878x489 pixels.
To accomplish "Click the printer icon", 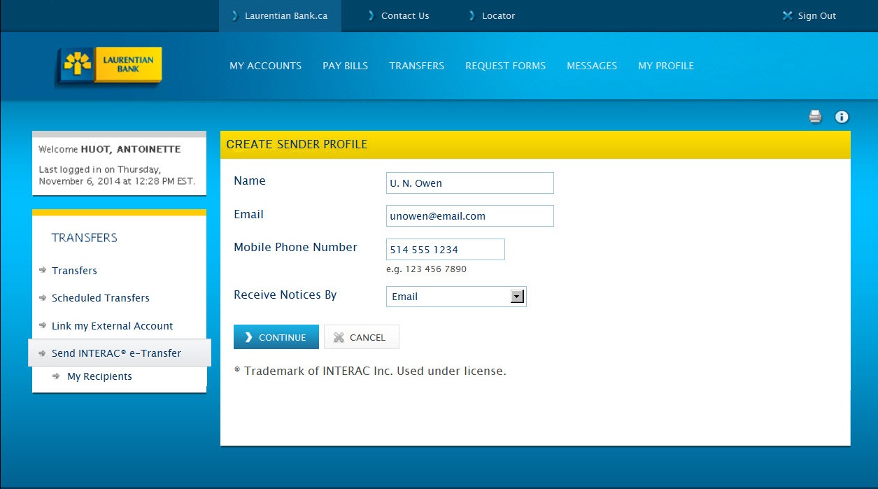I will pos(815,117).
